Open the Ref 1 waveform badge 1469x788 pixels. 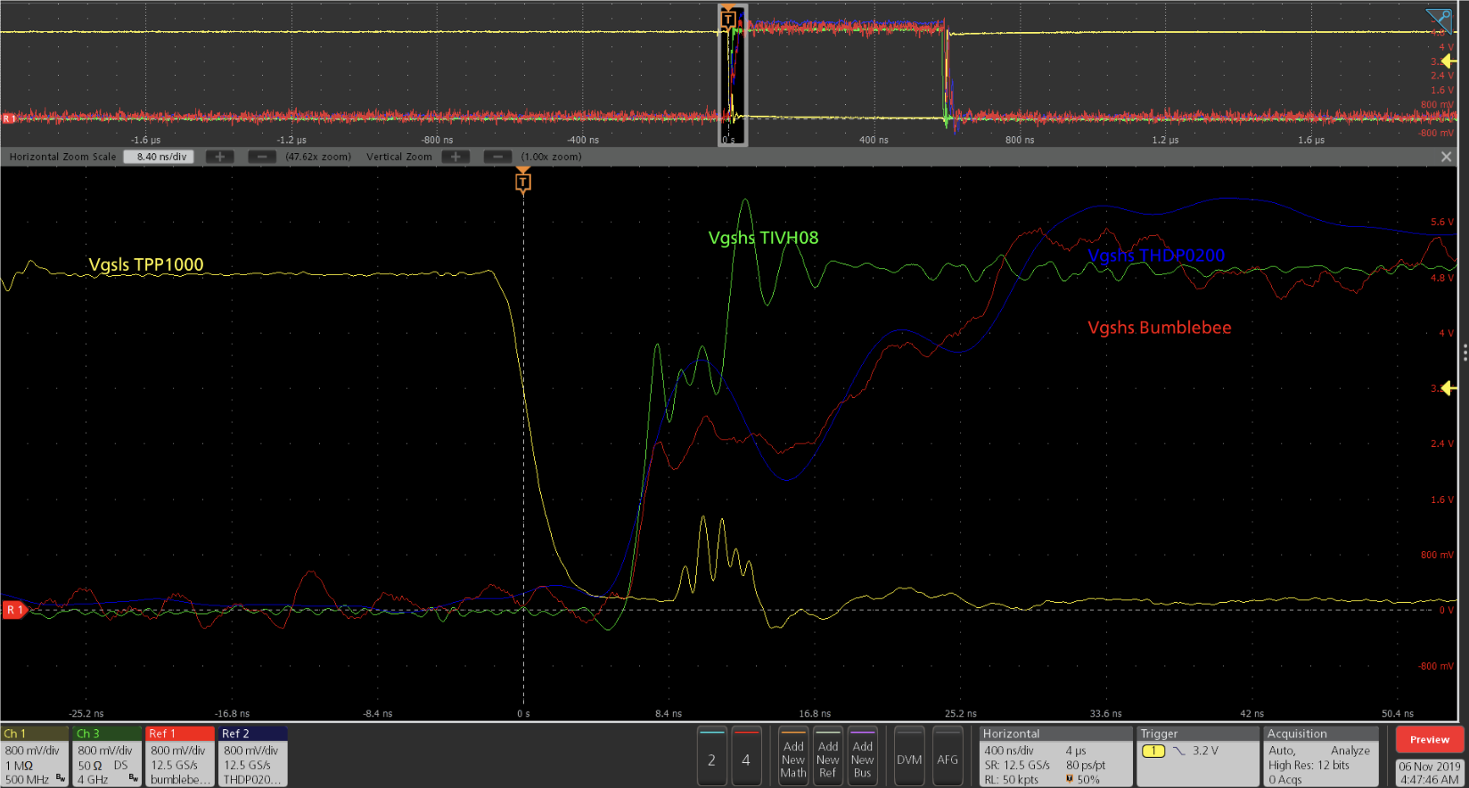[x=180, y=756]
